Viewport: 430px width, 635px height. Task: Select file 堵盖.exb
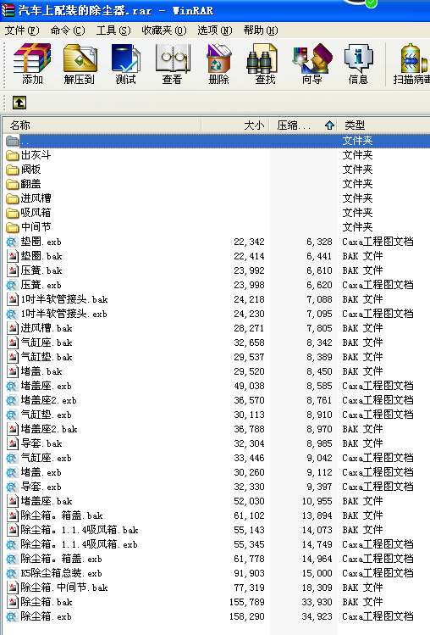(41, 472)
